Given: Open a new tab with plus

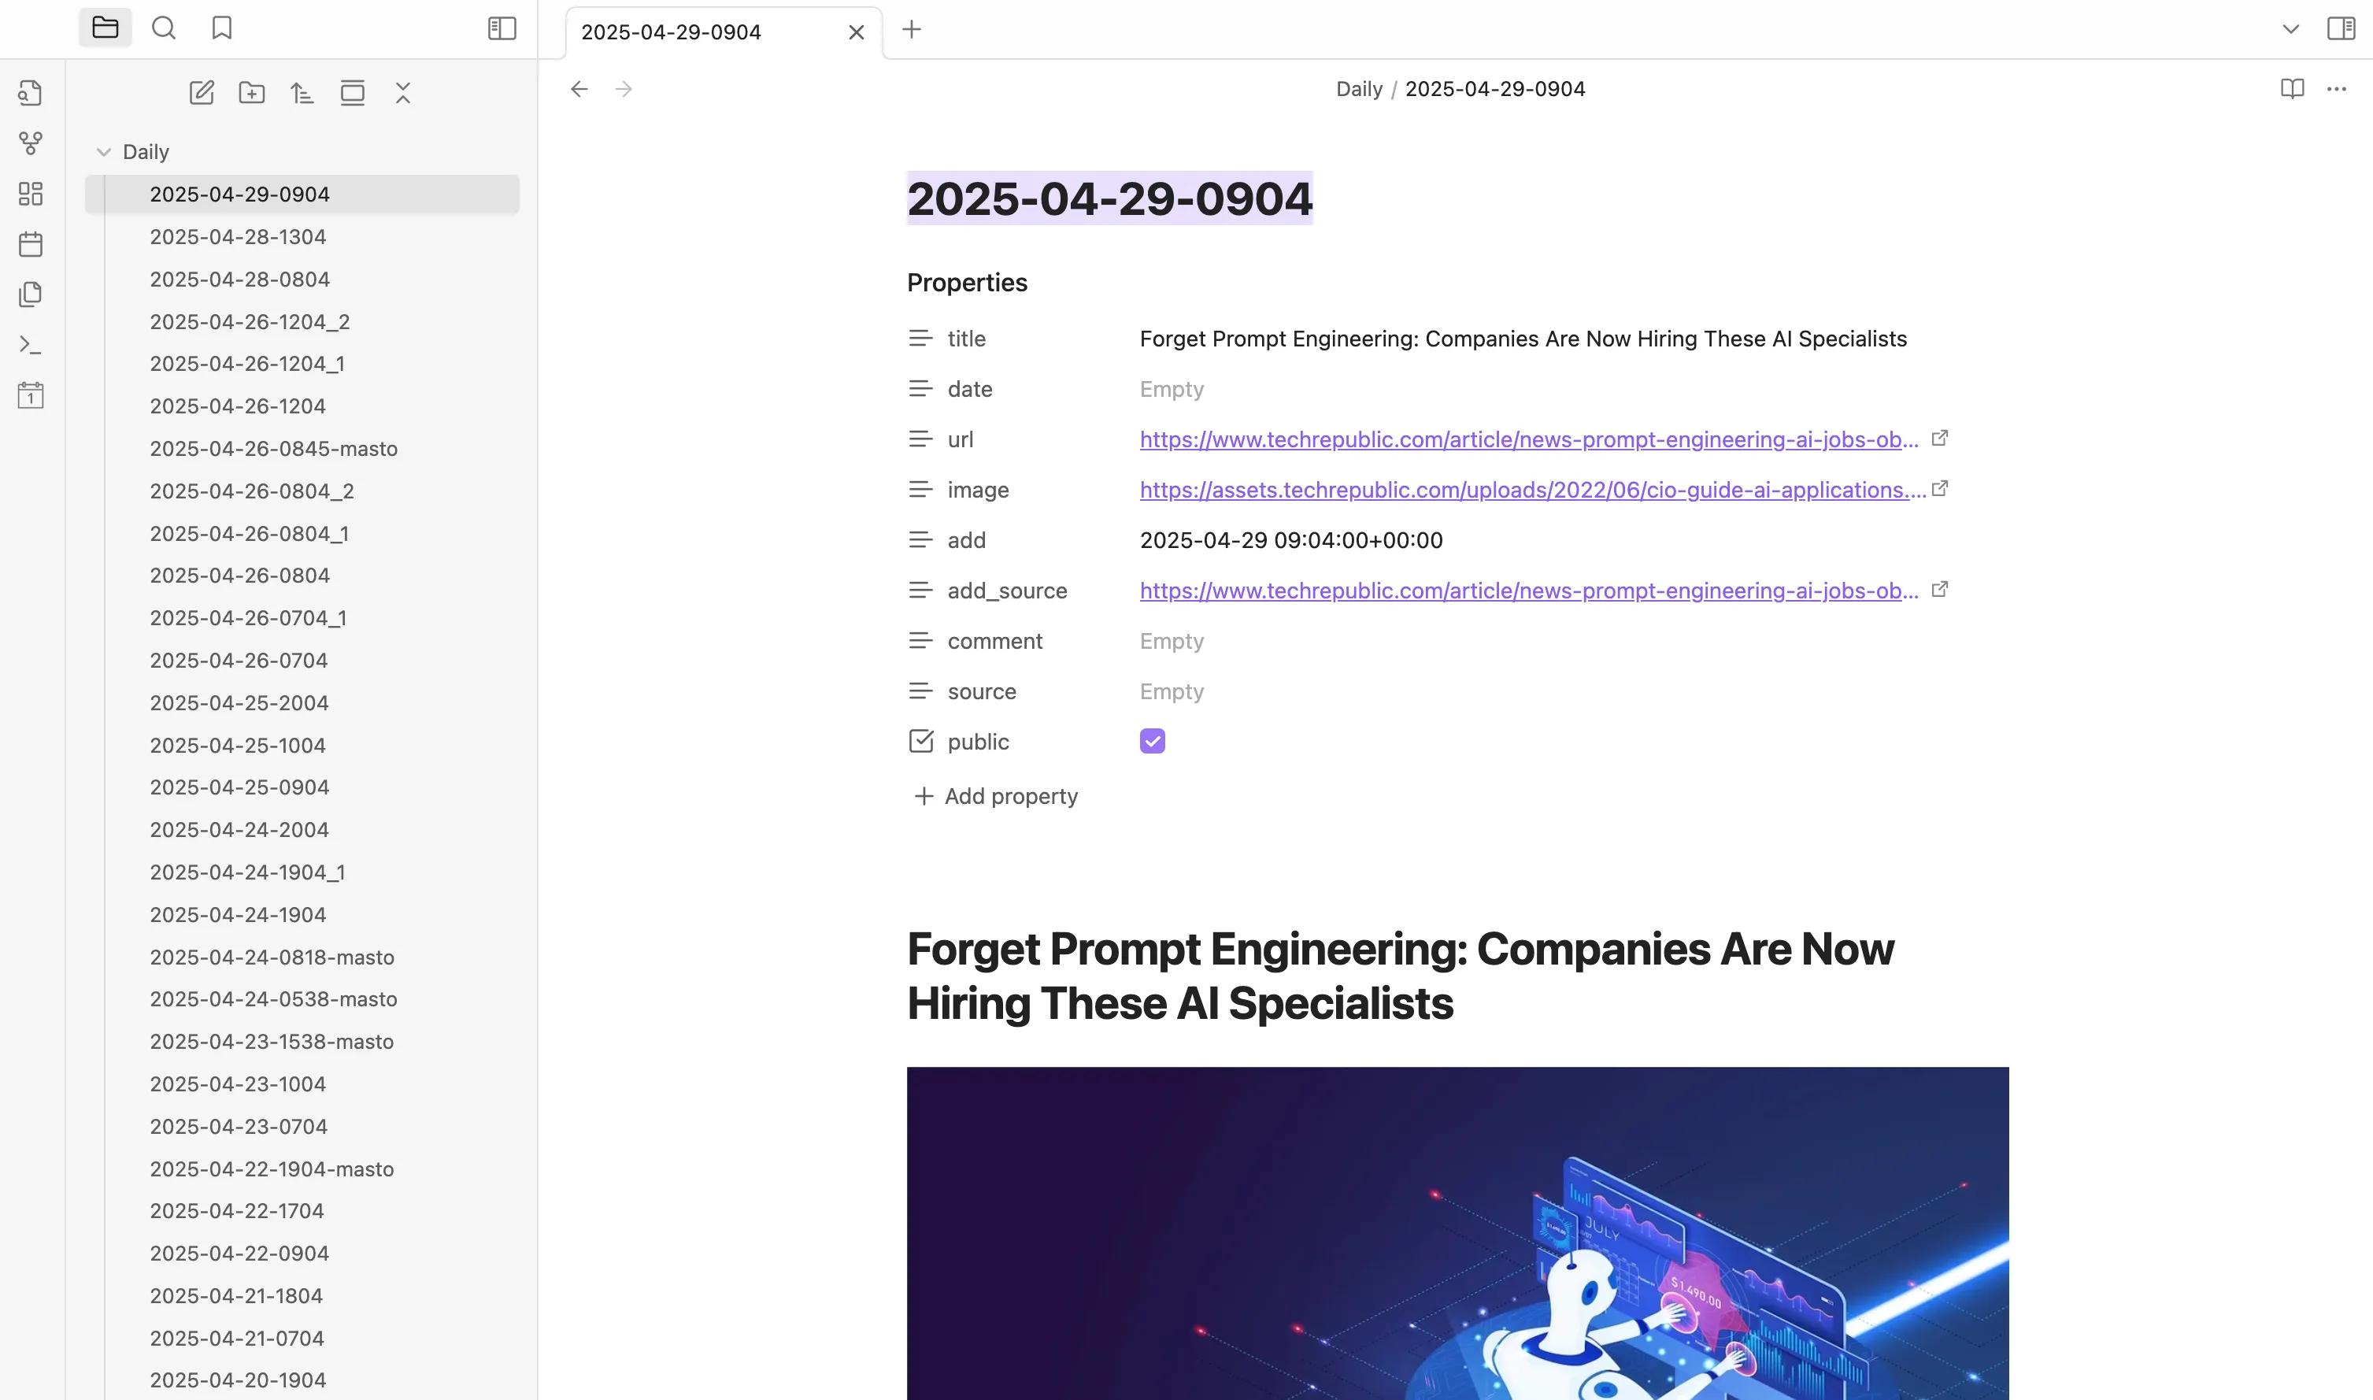Looking at the screenshot, I should (x=911, y=29).
